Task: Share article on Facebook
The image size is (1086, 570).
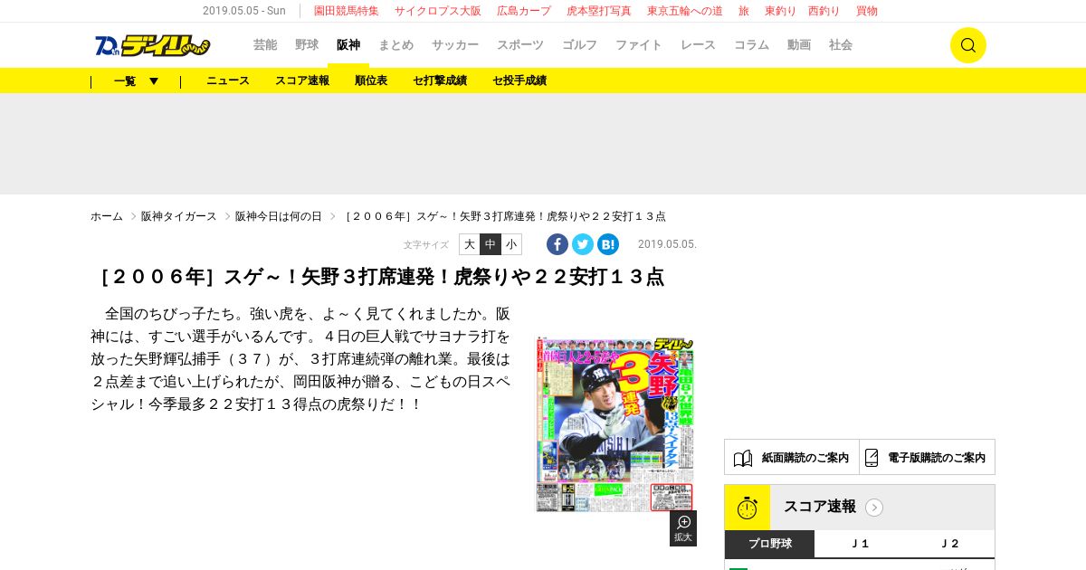Action: [557, 244]
